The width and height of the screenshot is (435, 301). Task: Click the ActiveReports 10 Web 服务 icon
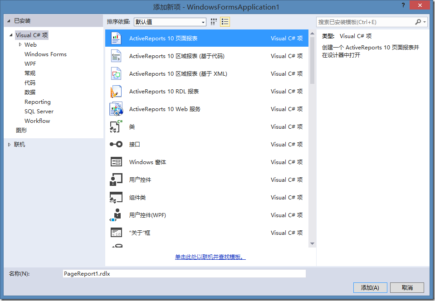tap(116, 109)
